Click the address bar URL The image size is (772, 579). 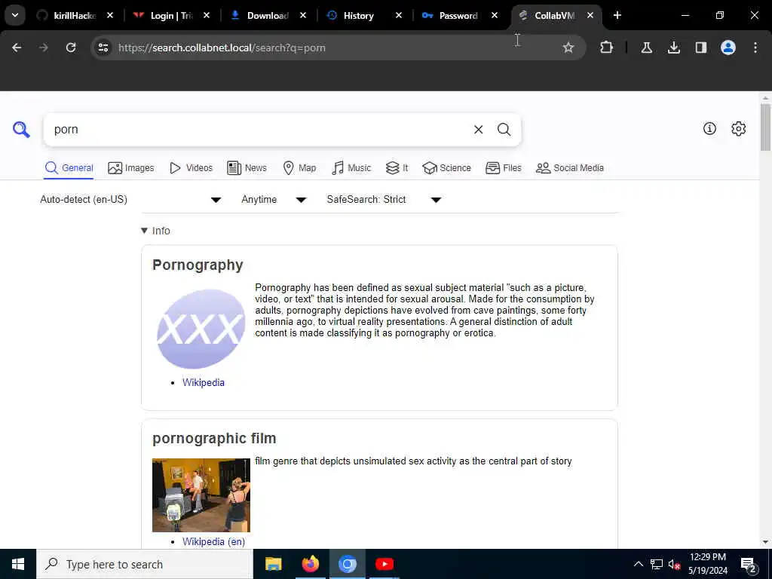pos(222,47)
